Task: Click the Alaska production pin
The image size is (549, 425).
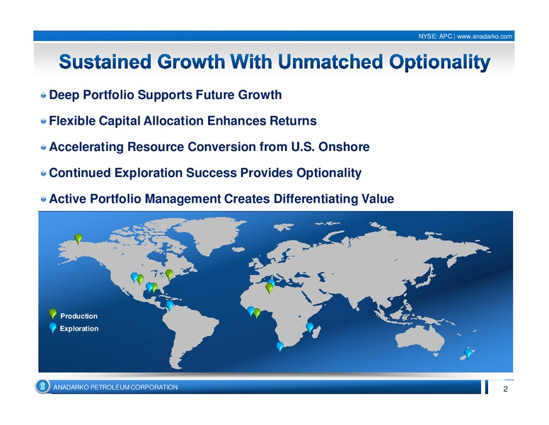Action: (79, 239)
